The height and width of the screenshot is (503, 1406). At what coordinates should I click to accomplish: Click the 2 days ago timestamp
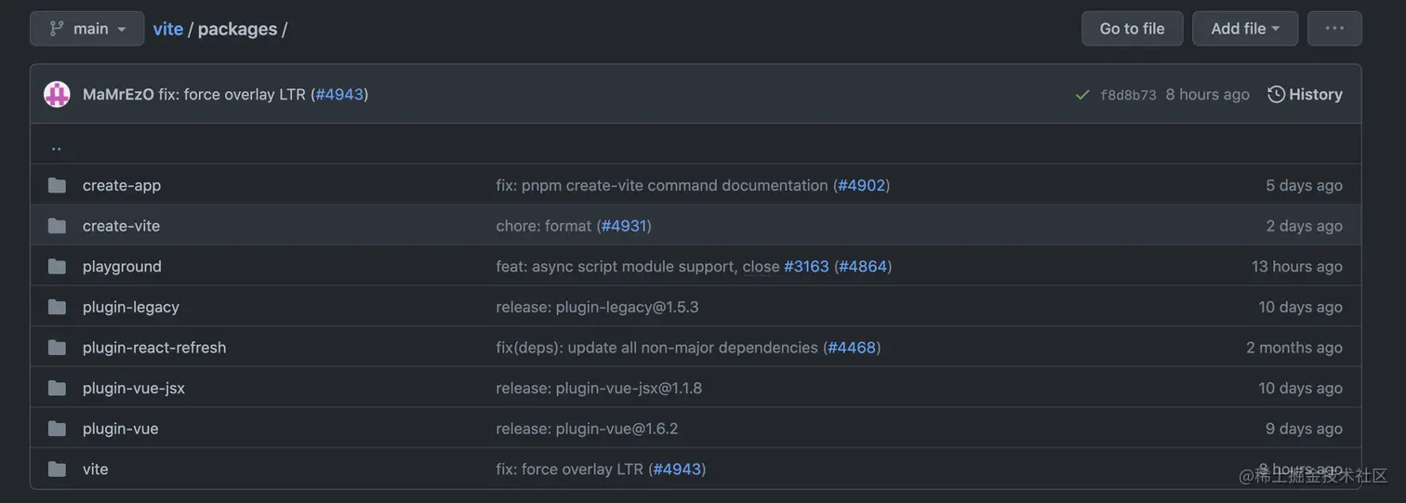[1304, 226]
